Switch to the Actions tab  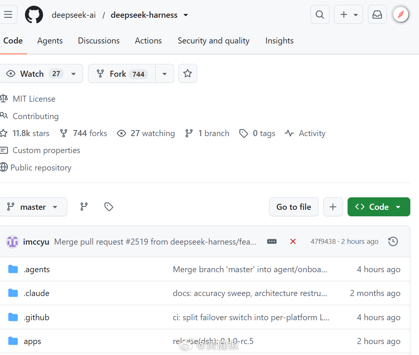(148, 40)
